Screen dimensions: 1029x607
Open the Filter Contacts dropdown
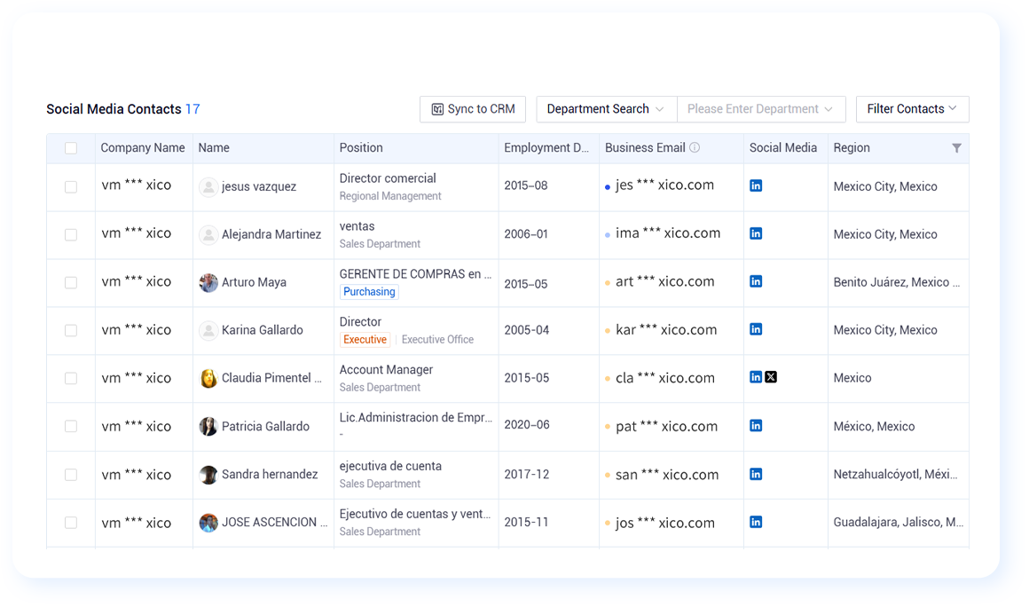pyautogui.click(x=912, y=109)
